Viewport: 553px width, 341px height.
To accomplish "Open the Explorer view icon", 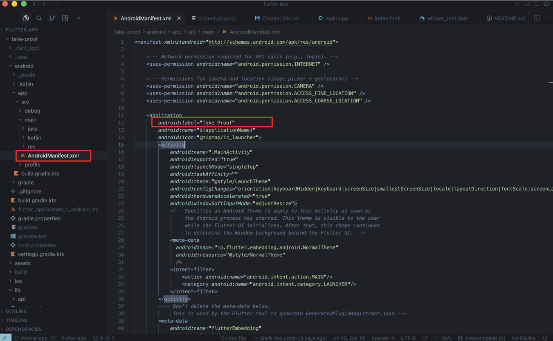I will coord(26,18).
